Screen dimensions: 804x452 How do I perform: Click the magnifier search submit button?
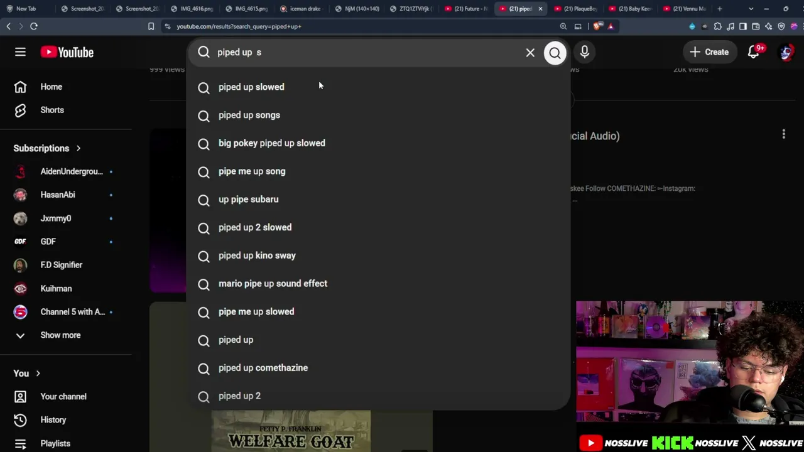pyautogui.click(x=555, y=53)
